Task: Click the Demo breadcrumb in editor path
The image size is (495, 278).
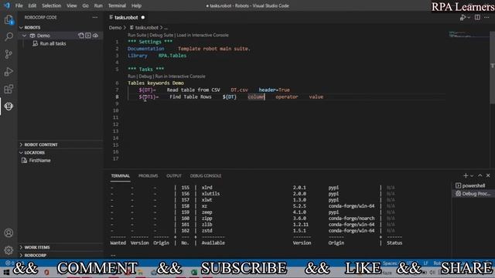Action: click(115, 28)
